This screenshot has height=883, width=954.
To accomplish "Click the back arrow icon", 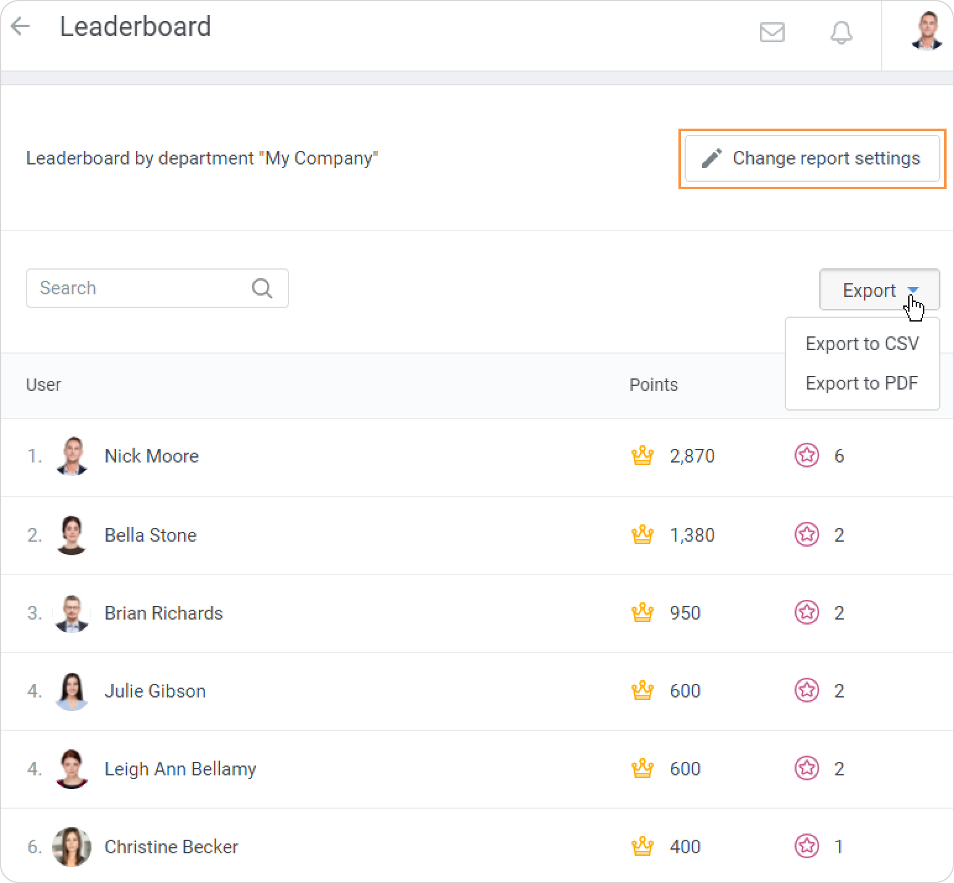I will tap(21, 27).
